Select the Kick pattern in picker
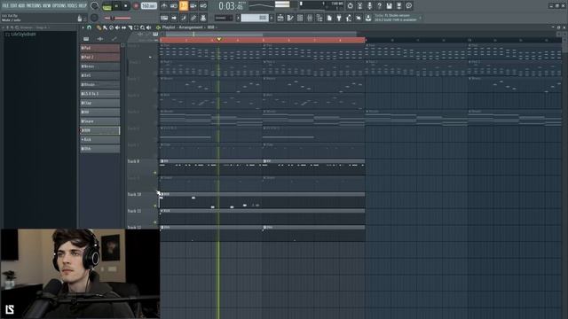Image resolution: width=568 pixels, height=319 pixels. click(100, 139)
